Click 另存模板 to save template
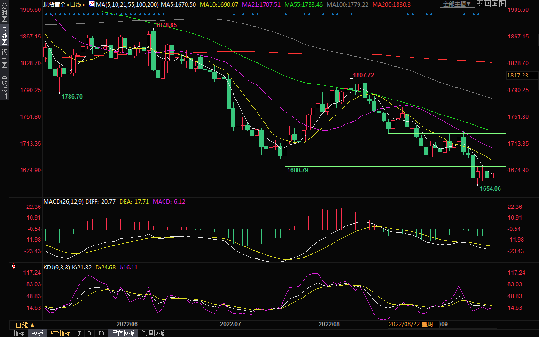The width and height of the screenshot is (539, 337). click(123, 333)
